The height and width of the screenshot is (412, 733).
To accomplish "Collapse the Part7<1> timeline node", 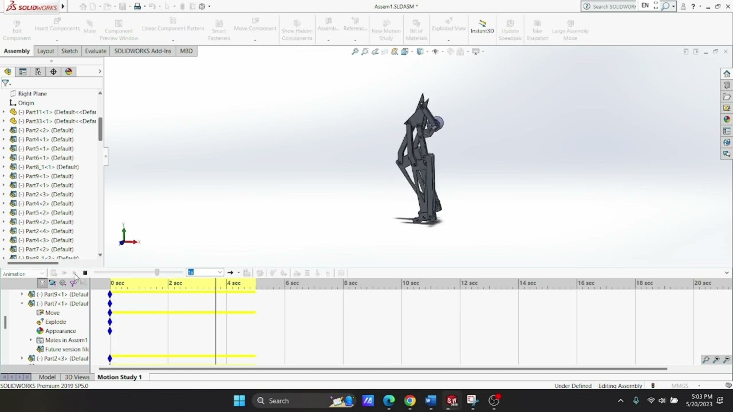I will [22, 303].
